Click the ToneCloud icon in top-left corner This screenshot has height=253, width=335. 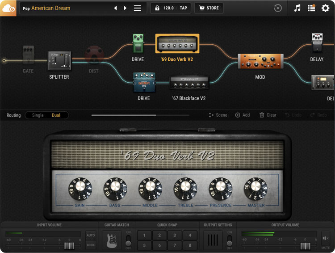click(x=8, y=8)
